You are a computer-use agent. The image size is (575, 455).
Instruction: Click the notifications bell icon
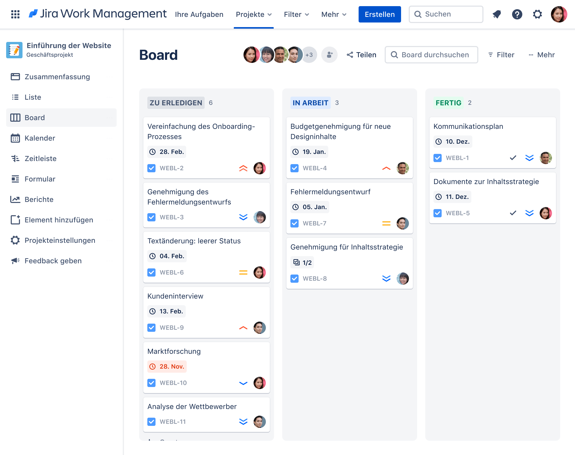496,14
